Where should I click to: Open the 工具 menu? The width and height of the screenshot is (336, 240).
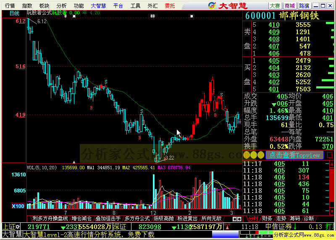[135, 5]
